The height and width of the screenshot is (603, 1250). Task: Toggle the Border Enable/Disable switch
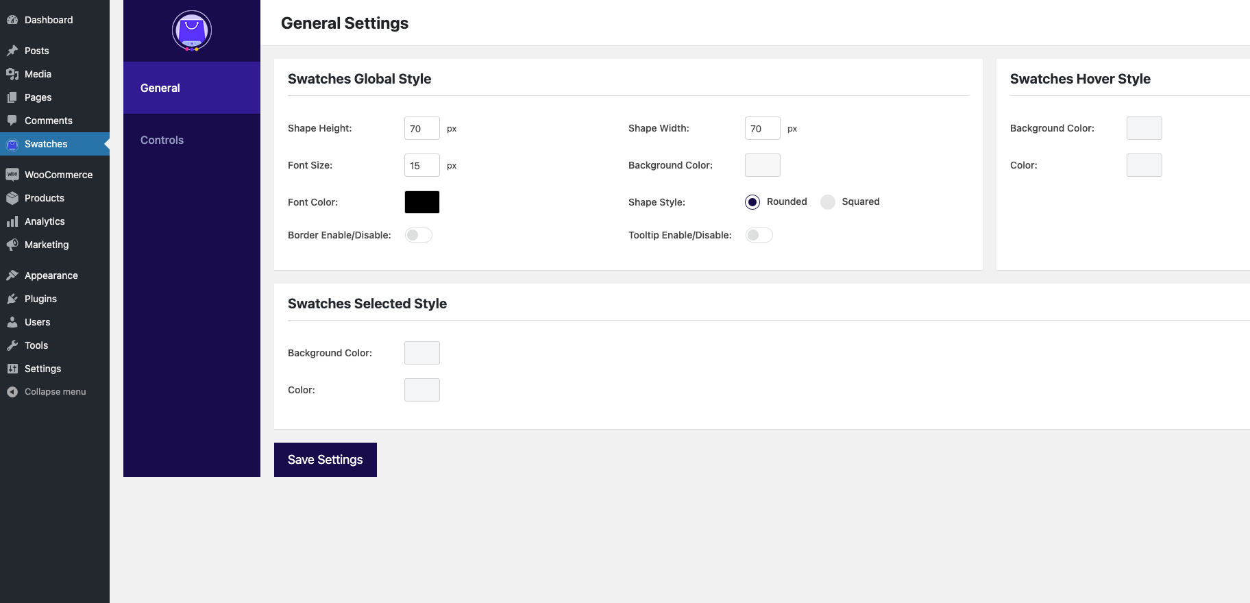(419, 235)
